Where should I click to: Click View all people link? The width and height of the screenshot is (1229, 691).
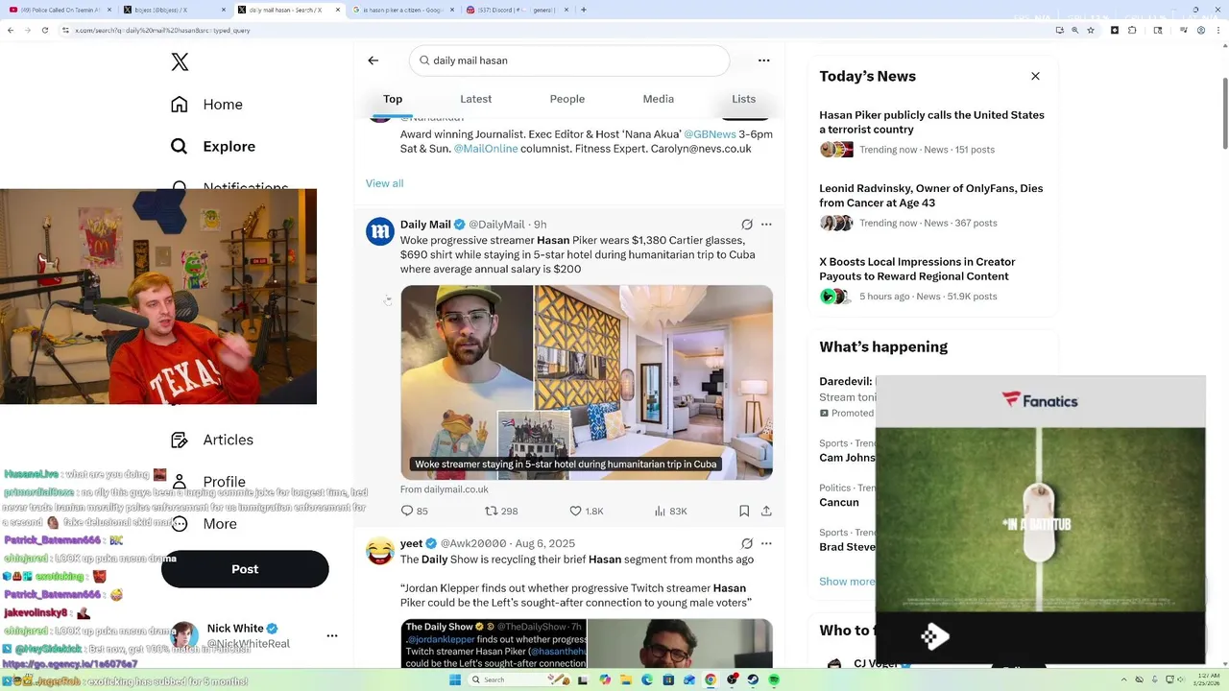(x=384, y=183)
